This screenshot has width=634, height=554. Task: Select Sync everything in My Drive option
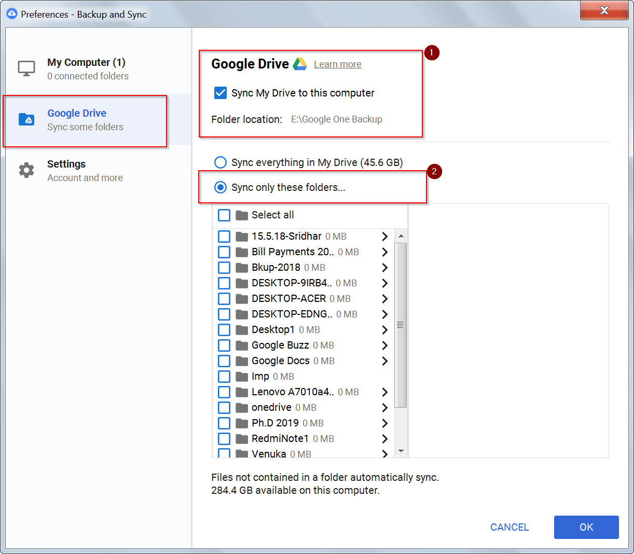[x=220, y=162]
